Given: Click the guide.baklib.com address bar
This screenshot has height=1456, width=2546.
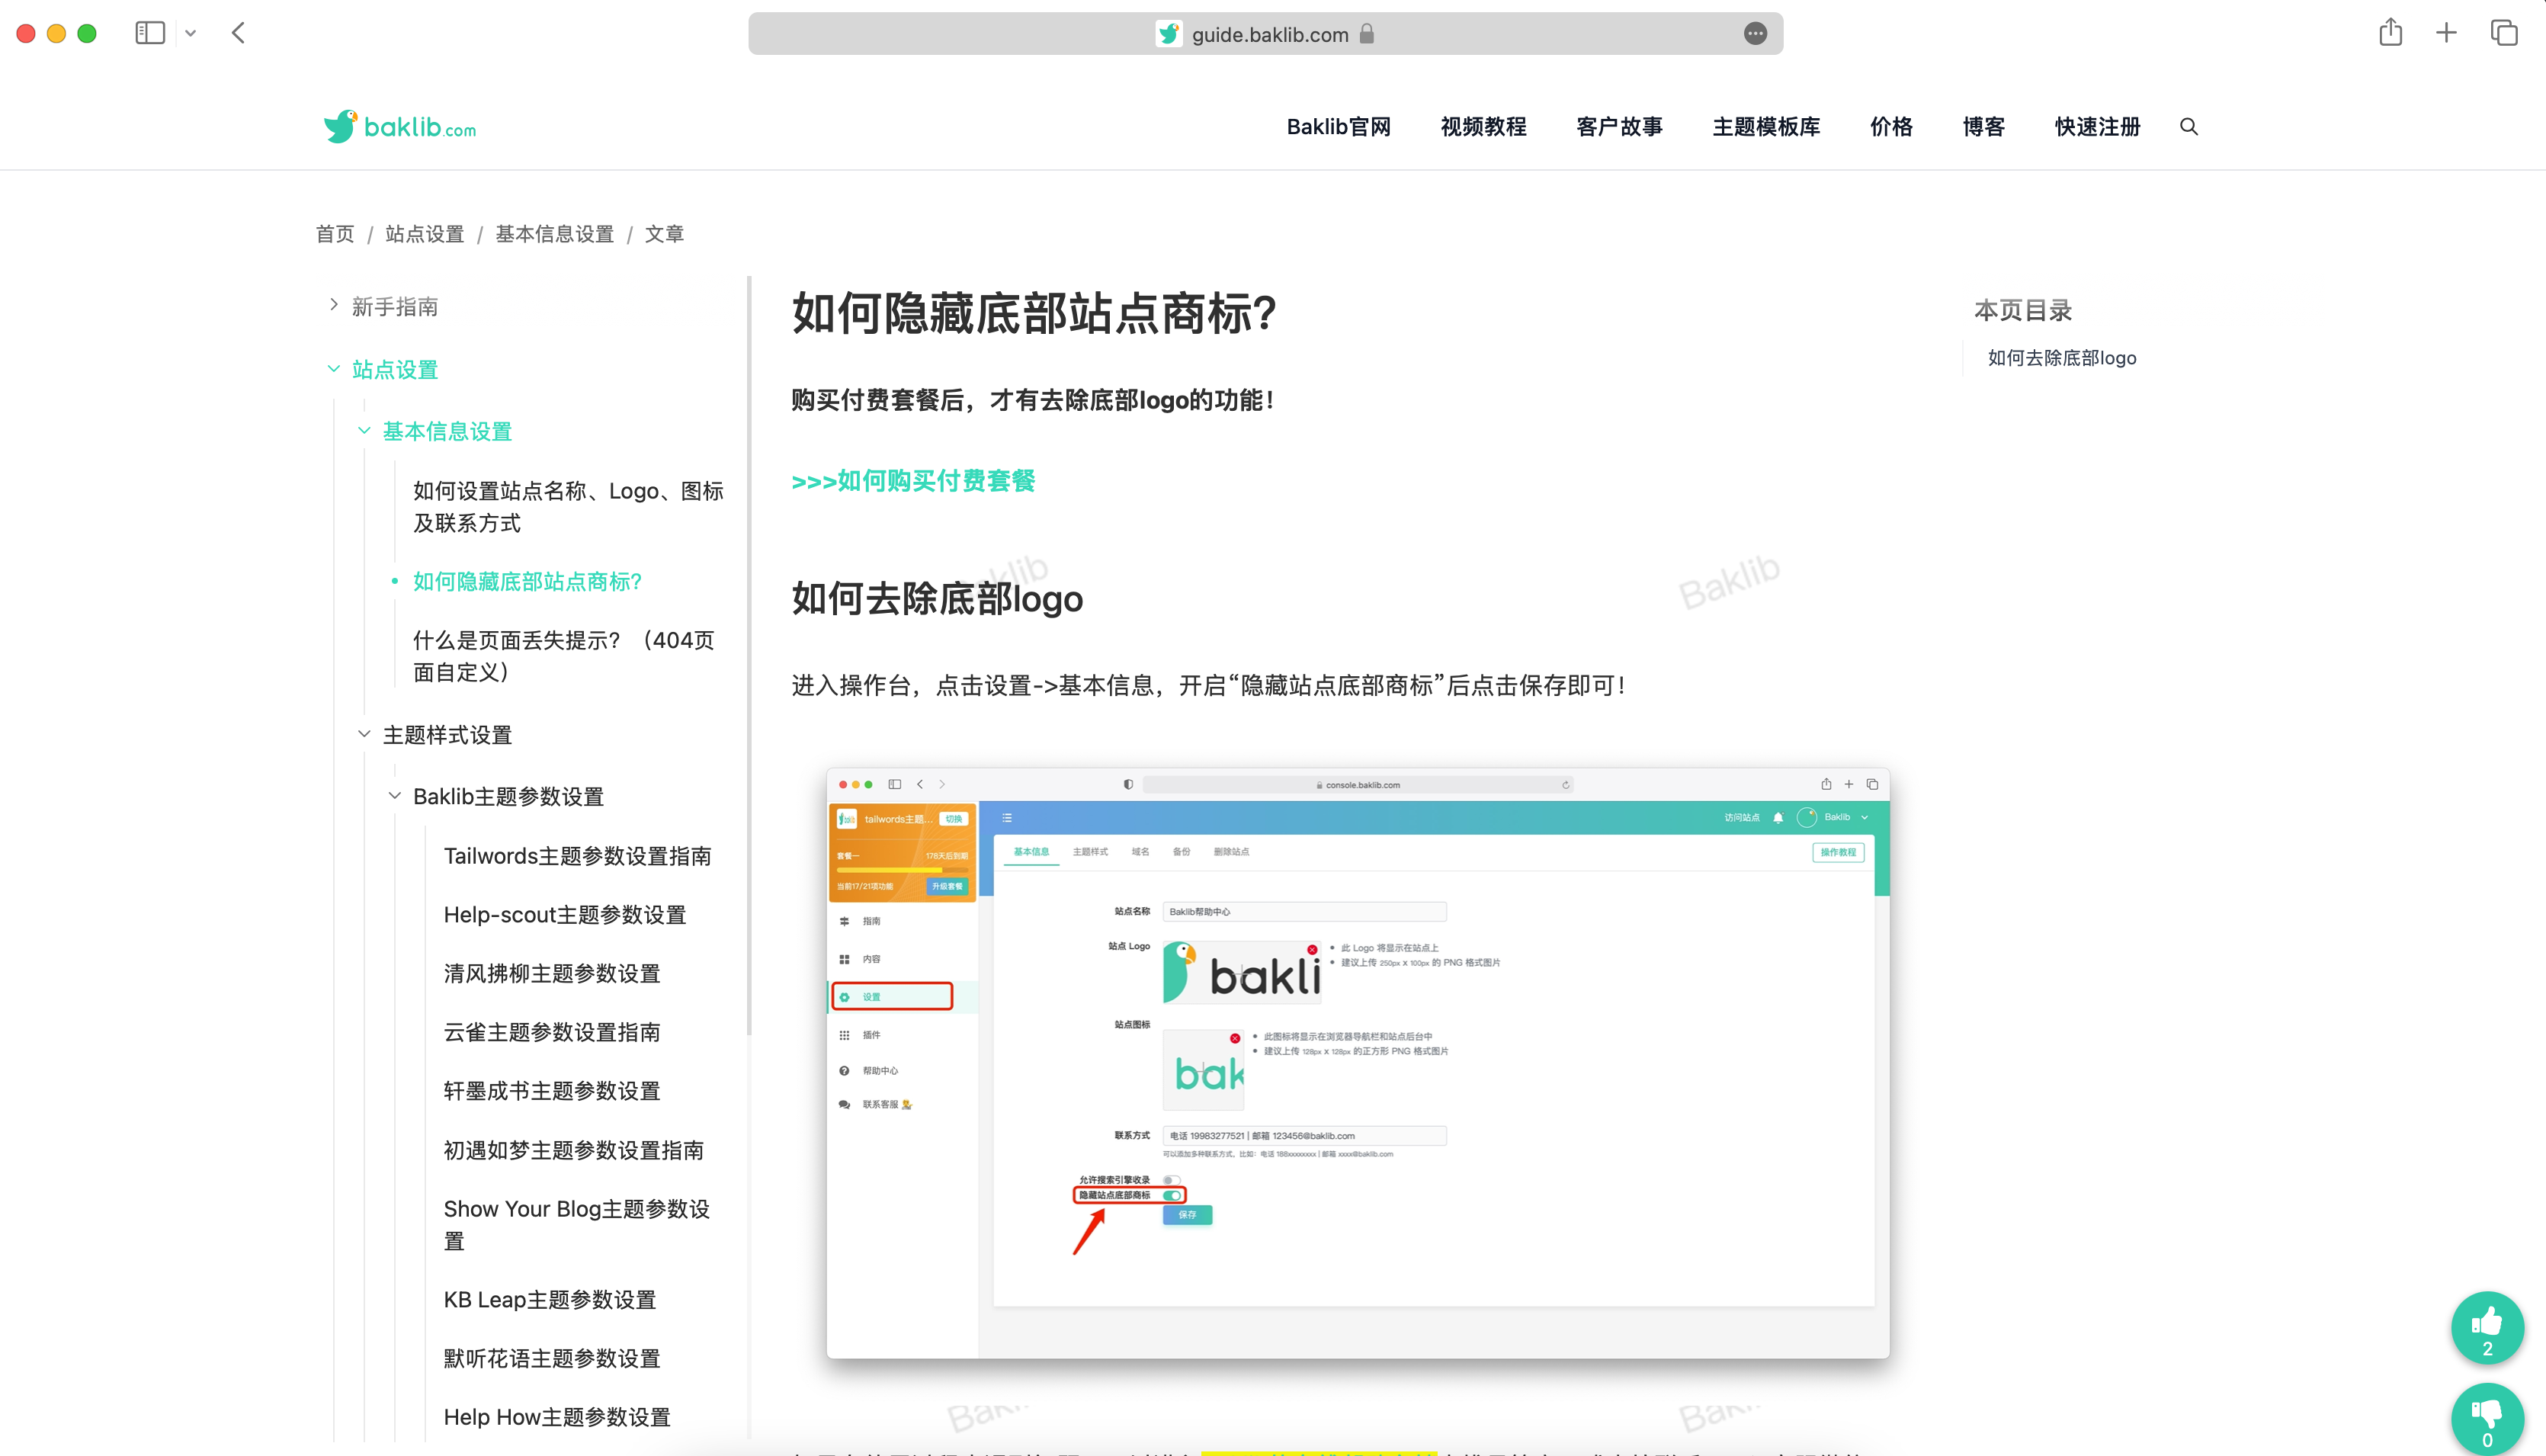Looking at the screenshot, I should (1265, 34).
